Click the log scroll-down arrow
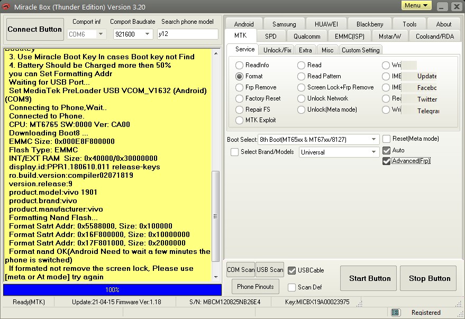The height and width of the screenshot is (319, 465). point(216,277)
